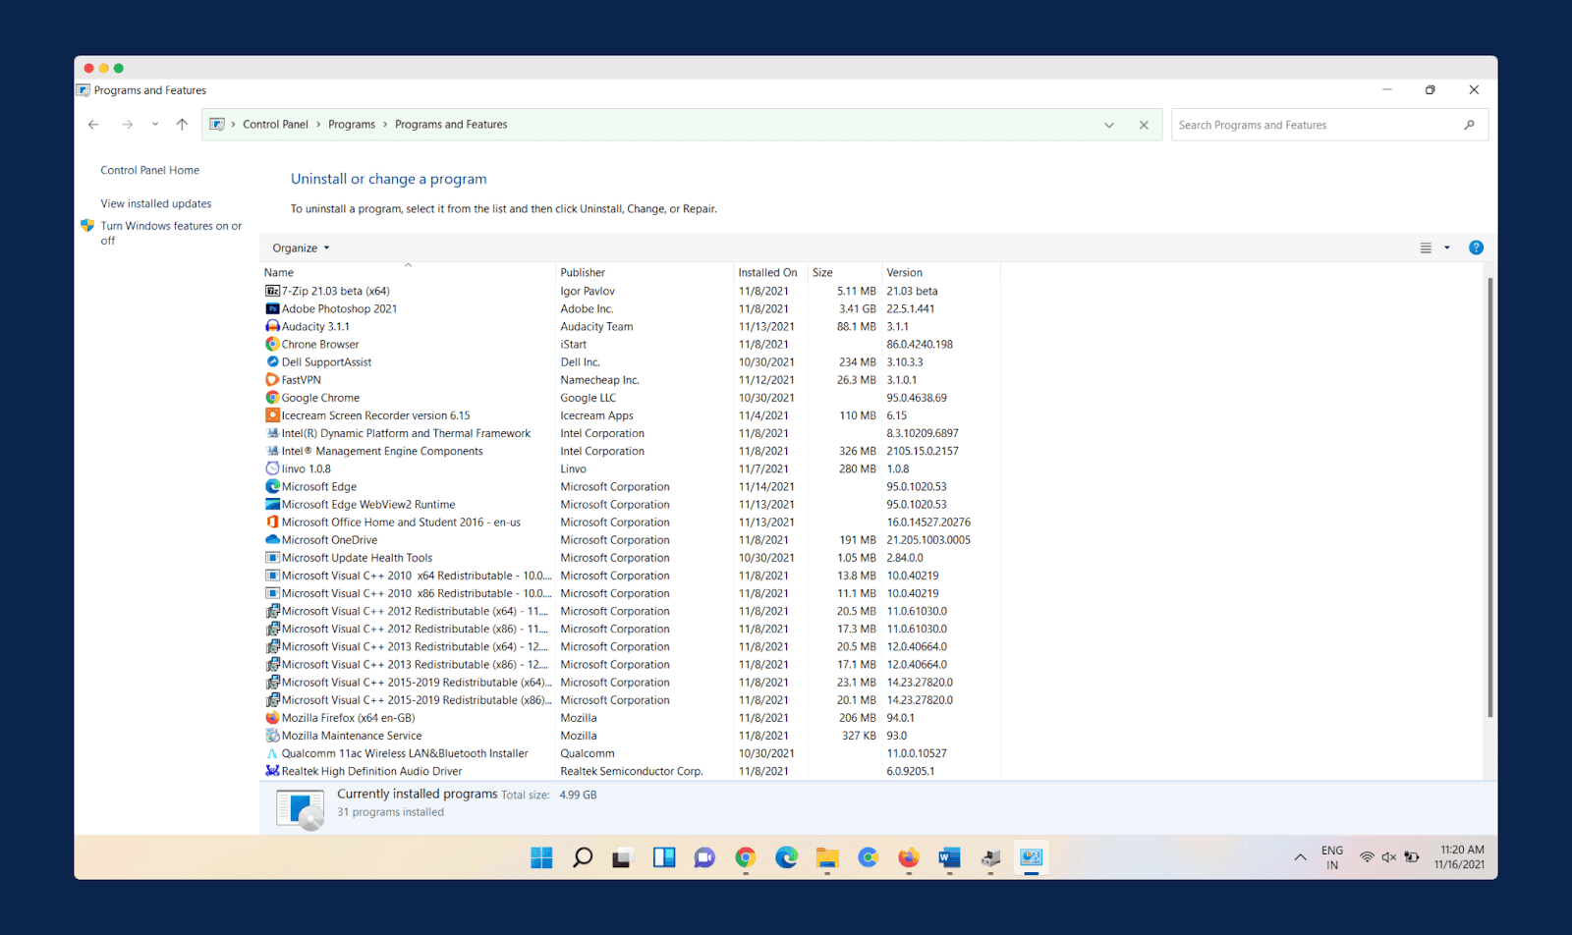Select the Audacity 3.1.1 icon in list

pos(272,326)
